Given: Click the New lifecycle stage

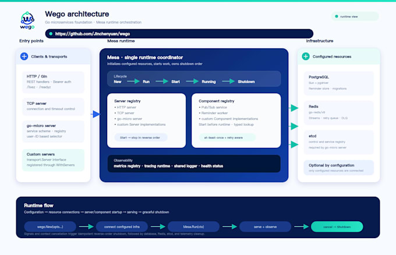Looking at the screenshot, I should (118, 82).
